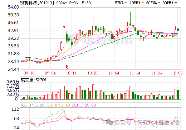
Task: Click the RSI_B:57.43 indicator label
Action: 58,105
